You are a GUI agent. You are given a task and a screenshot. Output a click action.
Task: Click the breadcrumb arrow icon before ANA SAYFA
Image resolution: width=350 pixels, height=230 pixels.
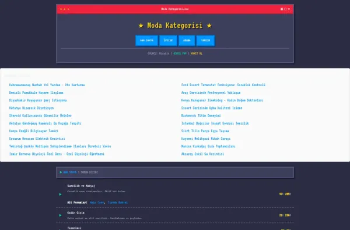pos(61,172)
